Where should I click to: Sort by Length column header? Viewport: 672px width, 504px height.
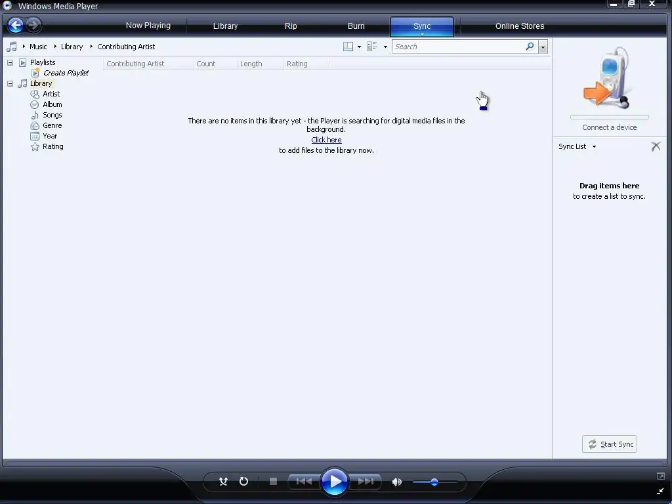[260, 64]
